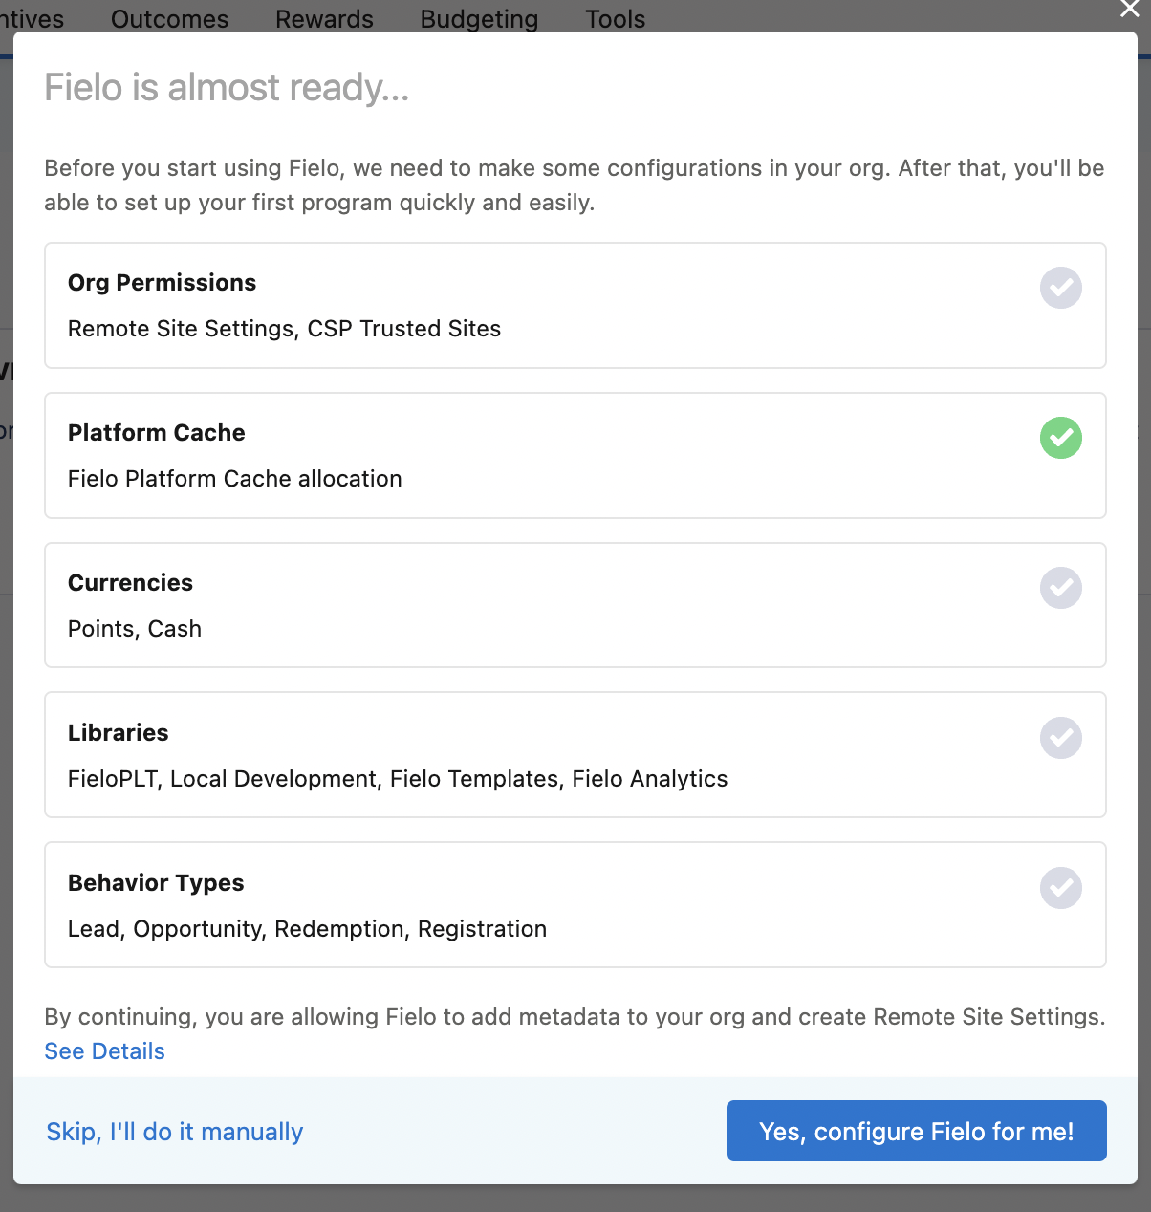Select the Platform Cache heading
The image size is (1151, 1212).
[157, 433]
